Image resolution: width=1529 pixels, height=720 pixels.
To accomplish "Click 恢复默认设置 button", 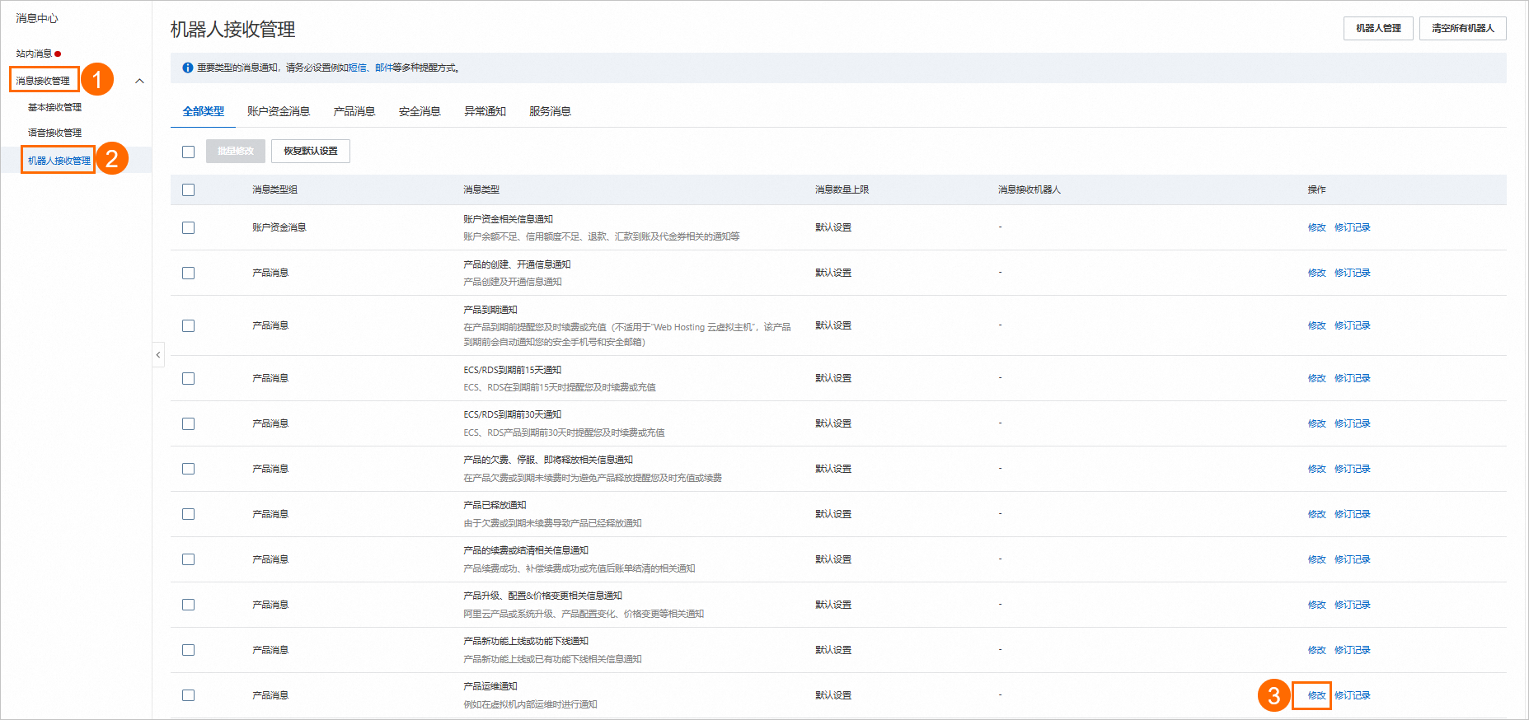I will pos(311,151).
